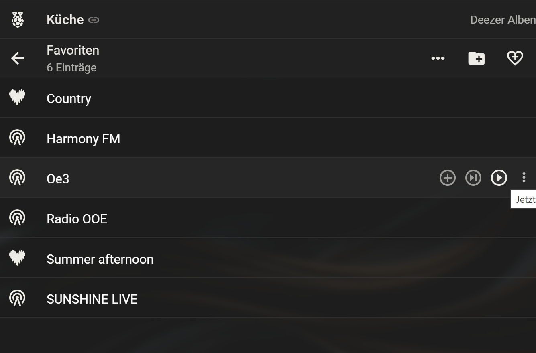Open the three-dot Favoriten options menu

[438, 58]
